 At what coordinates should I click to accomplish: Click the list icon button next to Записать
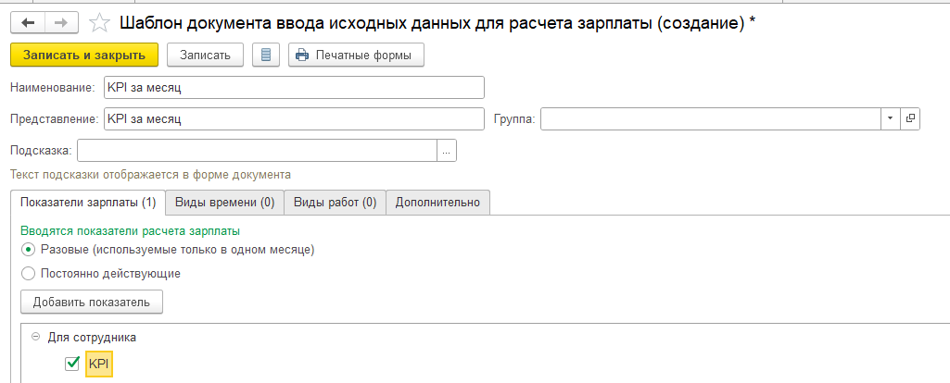[265, 55]
